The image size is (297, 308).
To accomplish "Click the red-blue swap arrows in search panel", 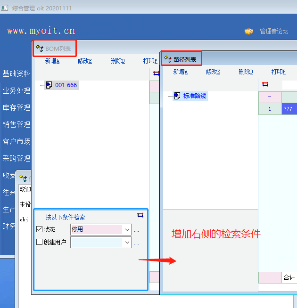I will pos(140,215).
